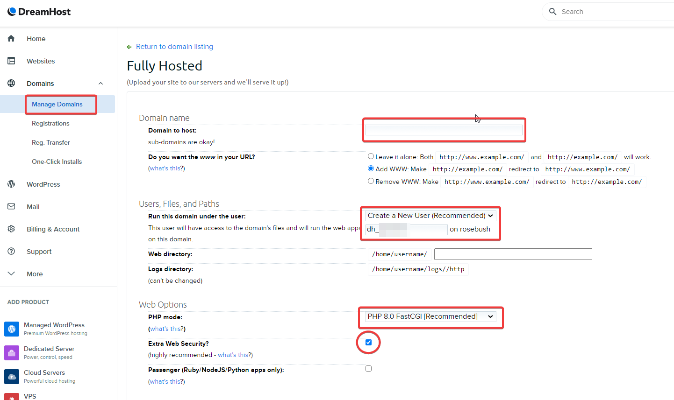Open Billing & Account settings gear
Image resolution: width=674 pixels, height=400 pixels.
point(11,229)
